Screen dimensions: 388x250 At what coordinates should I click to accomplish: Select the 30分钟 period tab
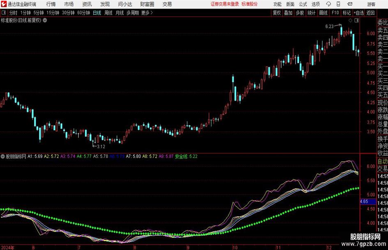click(x=68, y=13)
